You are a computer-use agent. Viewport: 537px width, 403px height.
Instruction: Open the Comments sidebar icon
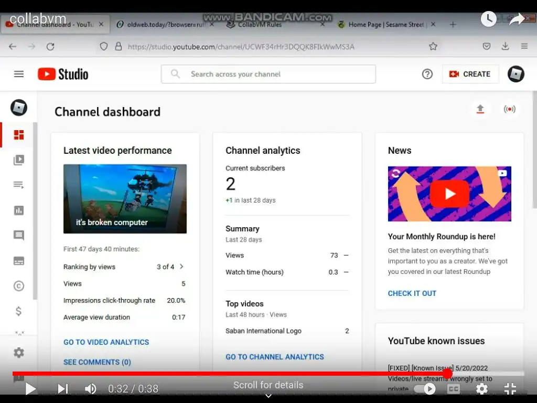(19, 236)
